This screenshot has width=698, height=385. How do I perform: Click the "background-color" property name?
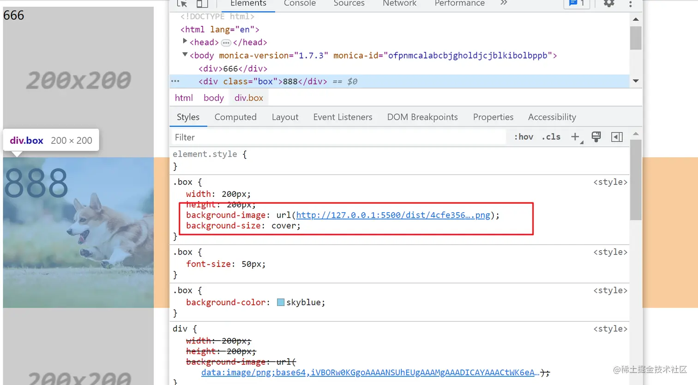(x=226, y=302)
